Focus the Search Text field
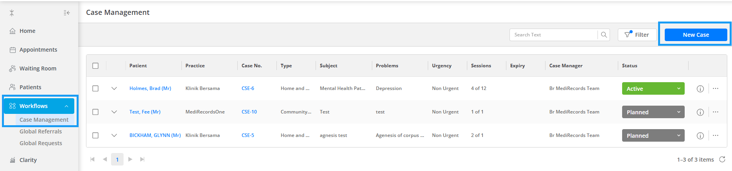The height and width of the screenshot is (171, 732). 554,35
